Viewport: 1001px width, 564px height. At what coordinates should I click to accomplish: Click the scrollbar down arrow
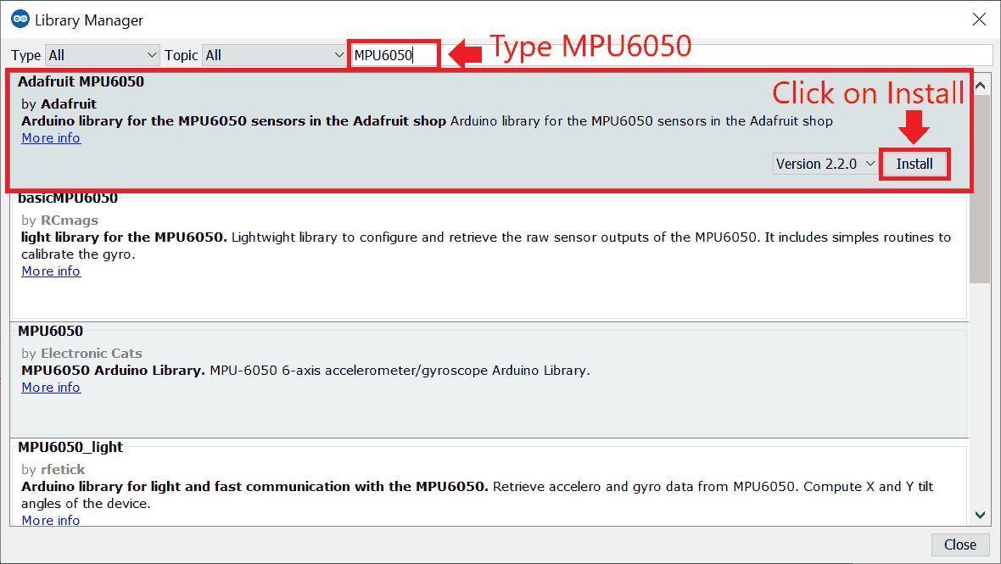[981, 515]
